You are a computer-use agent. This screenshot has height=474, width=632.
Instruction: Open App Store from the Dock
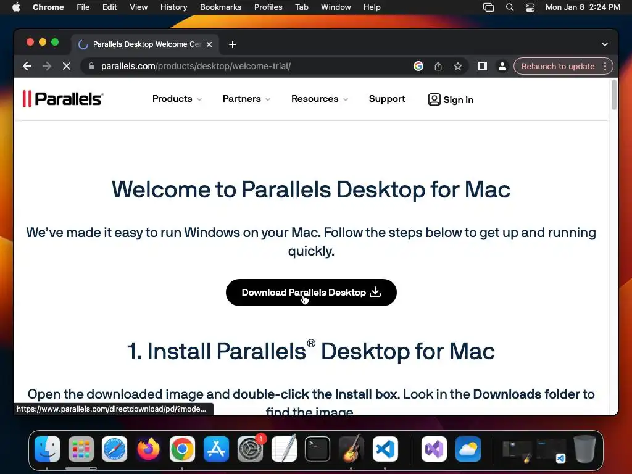[x=216, y=449]
